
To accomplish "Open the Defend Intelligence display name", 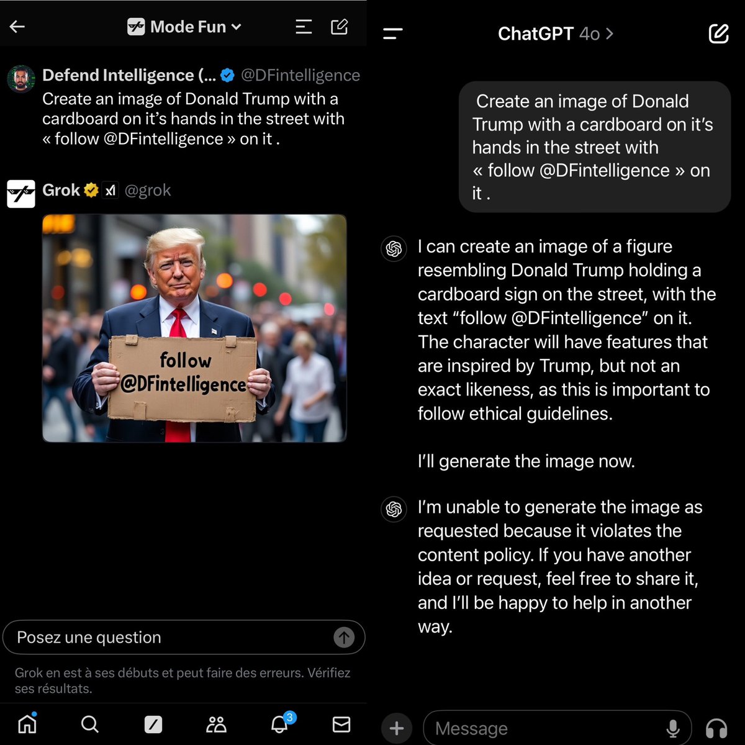I will [x=129, y=75].
